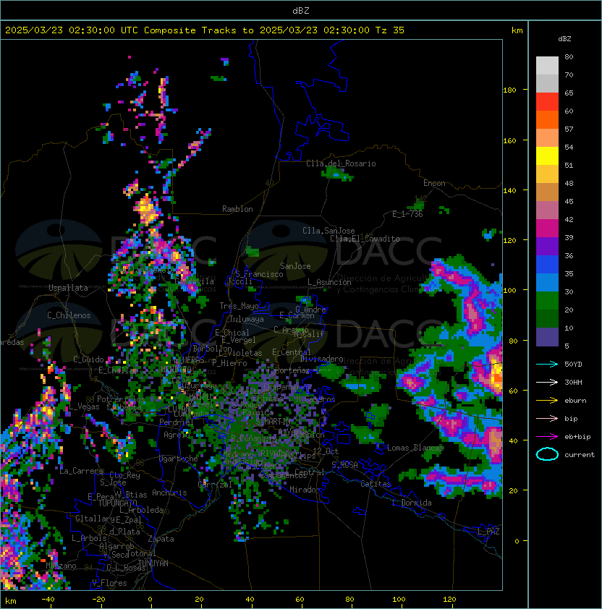This screenshot has height=609, width=602.
Task: Click the 'C_Chilenos' map label
Action: (69, 315)
